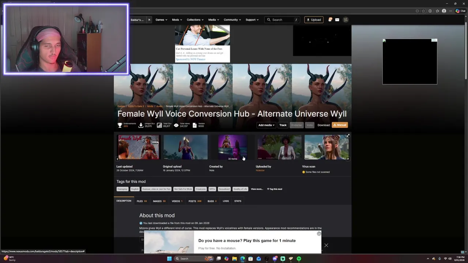
Task: Click the Quality of Life tag
Action: point(240,189)
